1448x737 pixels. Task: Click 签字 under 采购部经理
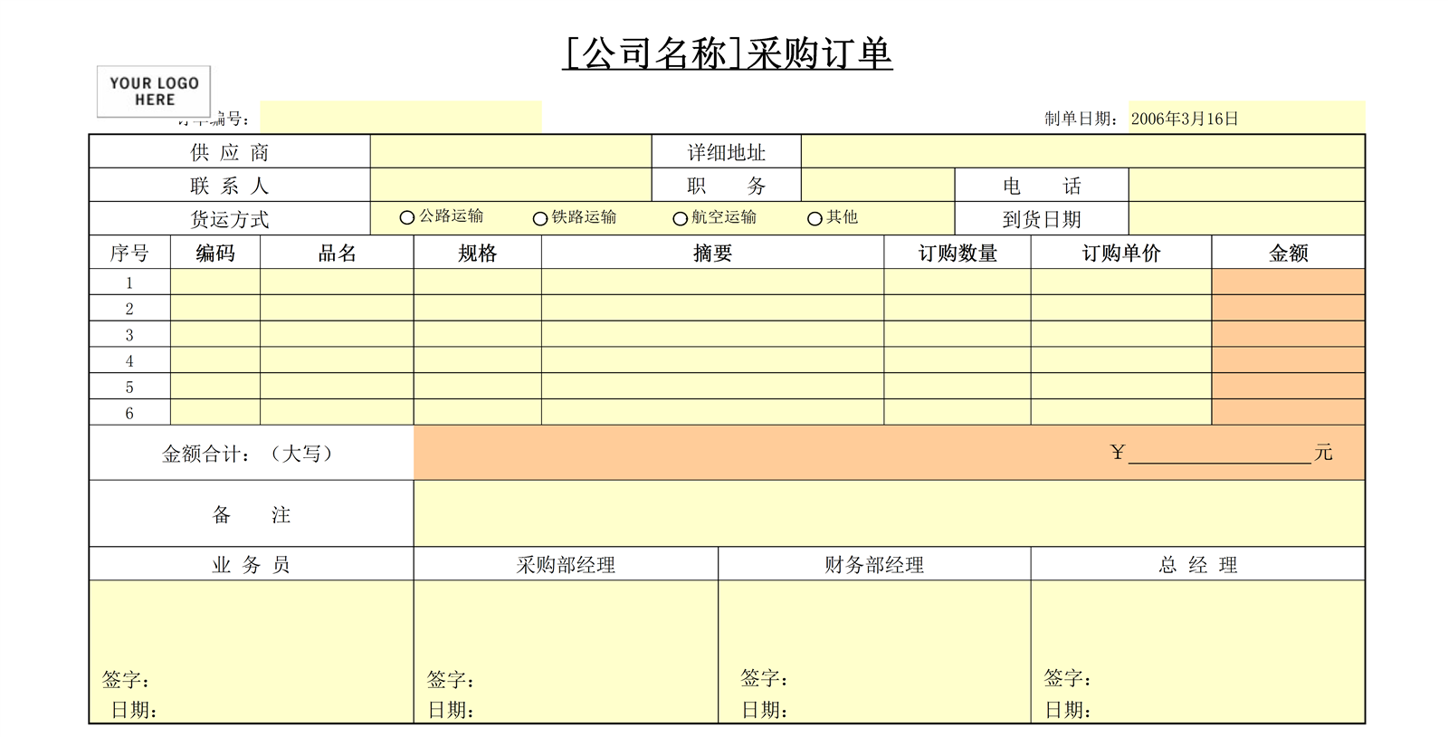[451, 680]
